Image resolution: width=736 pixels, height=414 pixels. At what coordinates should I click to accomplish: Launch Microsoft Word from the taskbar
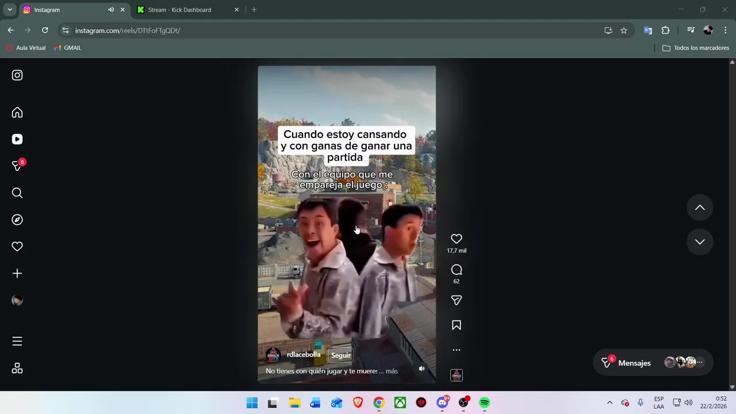(316, 402)
